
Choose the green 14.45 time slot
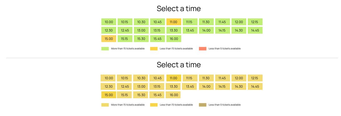255,30
